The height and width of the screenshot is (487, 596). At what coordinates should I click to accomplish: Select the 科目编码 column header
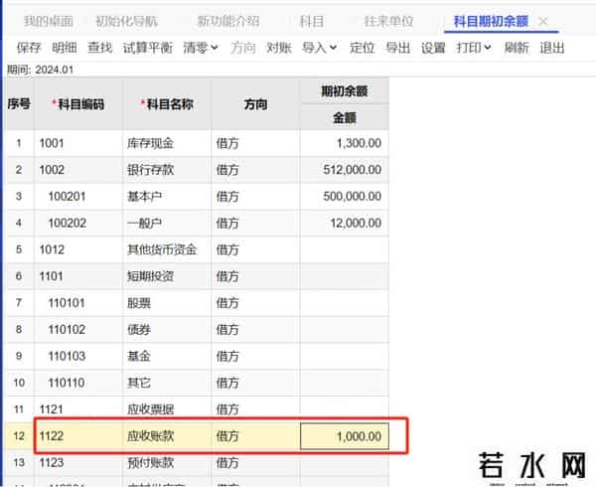click(x=78, y=103)
